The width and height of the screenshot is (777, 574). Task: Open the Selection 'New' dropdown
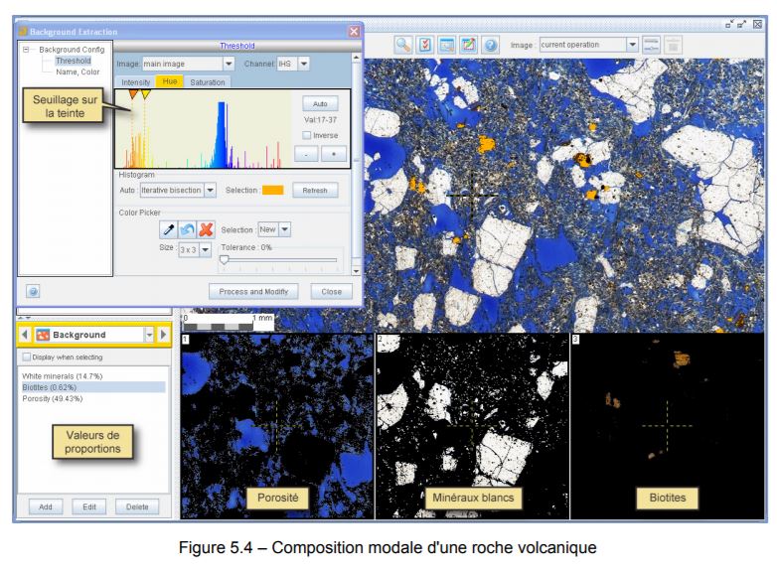284,229
